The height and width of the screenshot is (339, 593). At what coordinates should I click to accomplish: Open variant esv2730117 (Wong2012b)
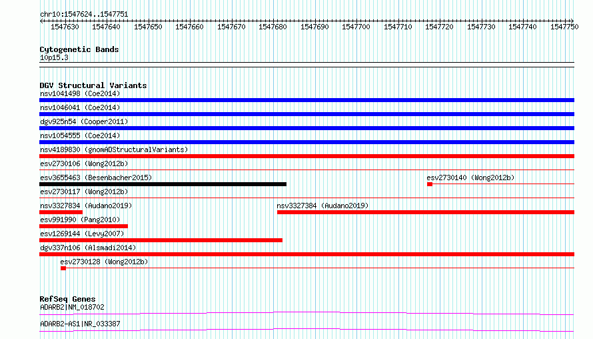tap(84, 192)
